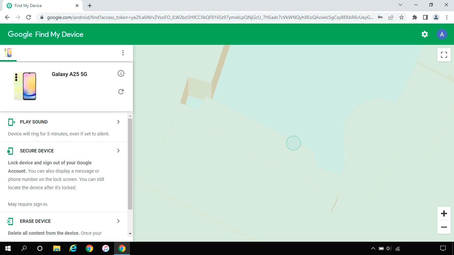Enter fullscreen map view
Viewport: 454px width, 255px height.
444,55
